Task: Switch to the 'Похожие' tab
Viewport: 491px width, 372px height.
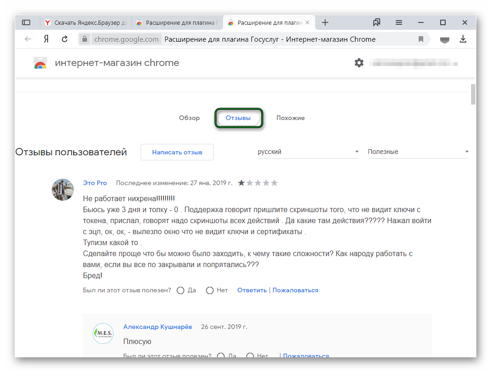Action: 290,118
